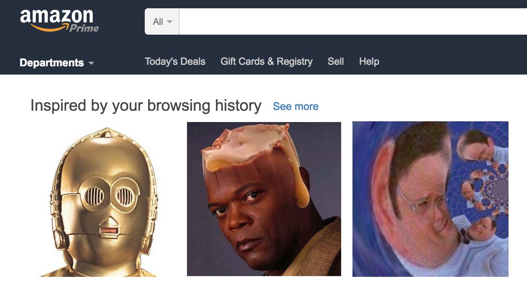Click the orange smile arrow under amazon

(49, 27)
